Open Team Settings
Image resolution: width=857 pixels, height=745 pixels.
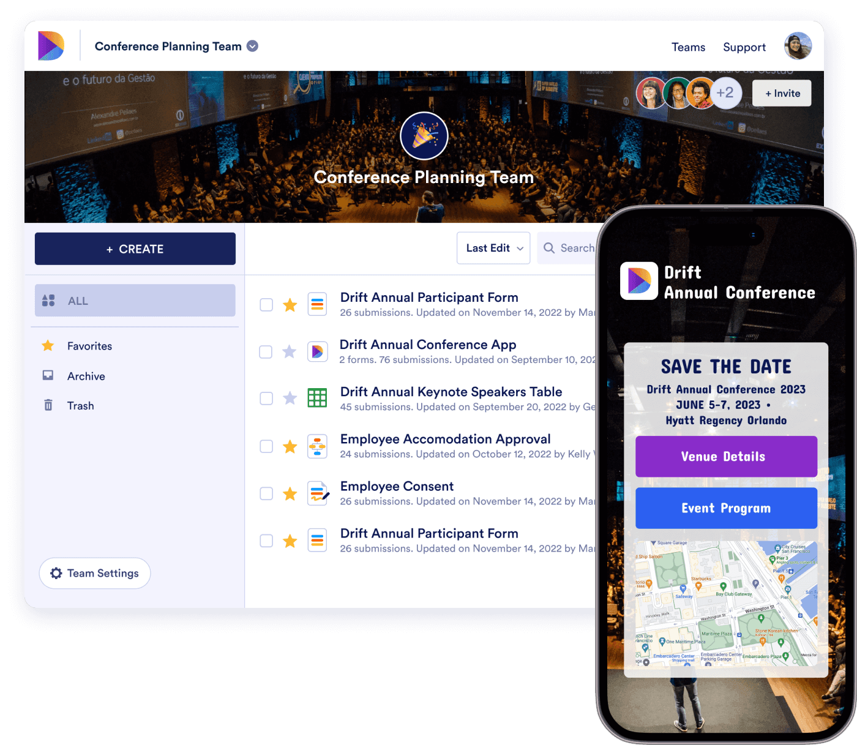[x=95, y=573]
